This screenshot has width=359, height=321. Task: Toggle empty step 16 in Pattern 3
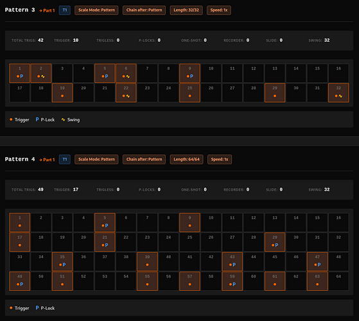pos(338,73)
